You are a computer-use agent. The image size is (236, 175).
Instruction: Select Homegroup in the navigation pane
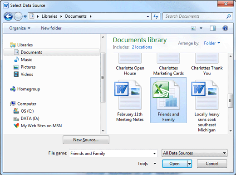tap(25, 89)
